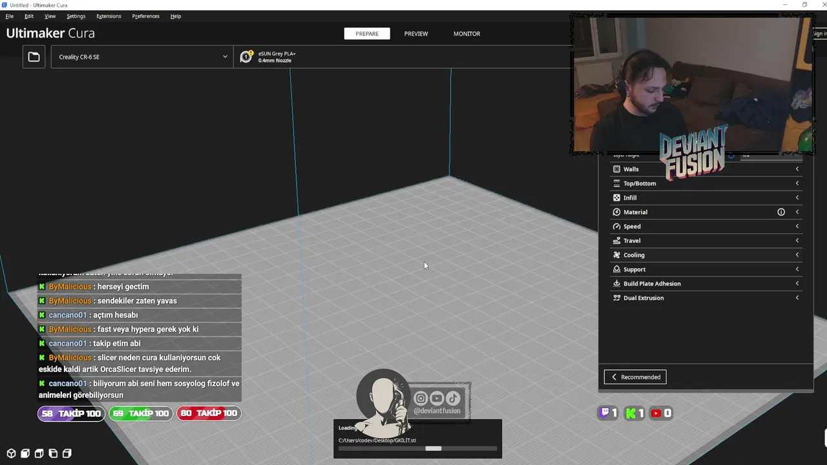
Task: Click the Top/Bottom category icon
Action: click(616, 183)
